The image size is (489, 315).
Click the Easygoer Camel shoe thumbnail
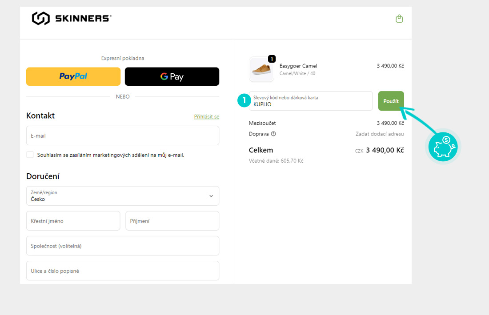coord(261,69)
